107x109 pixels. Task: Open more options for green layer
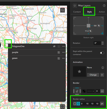pos(63,58)
